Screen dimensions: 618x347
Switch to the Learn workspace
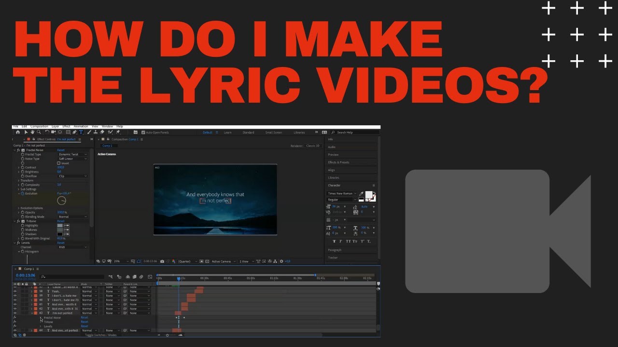click(227, 132)
